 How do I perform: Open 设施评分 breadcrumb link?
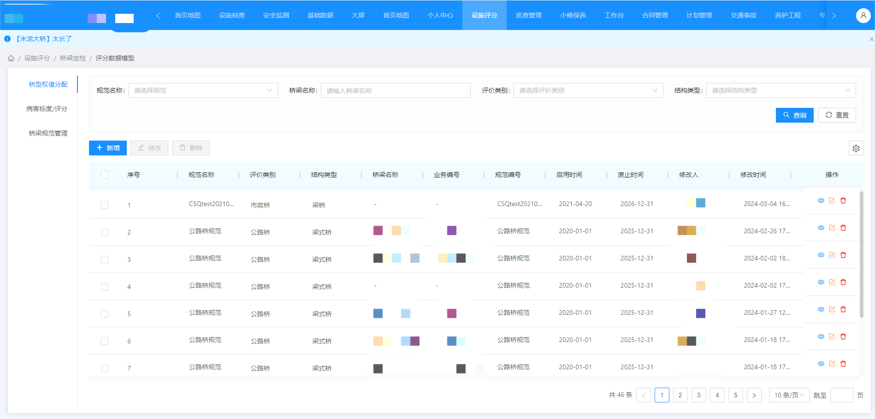37,58
